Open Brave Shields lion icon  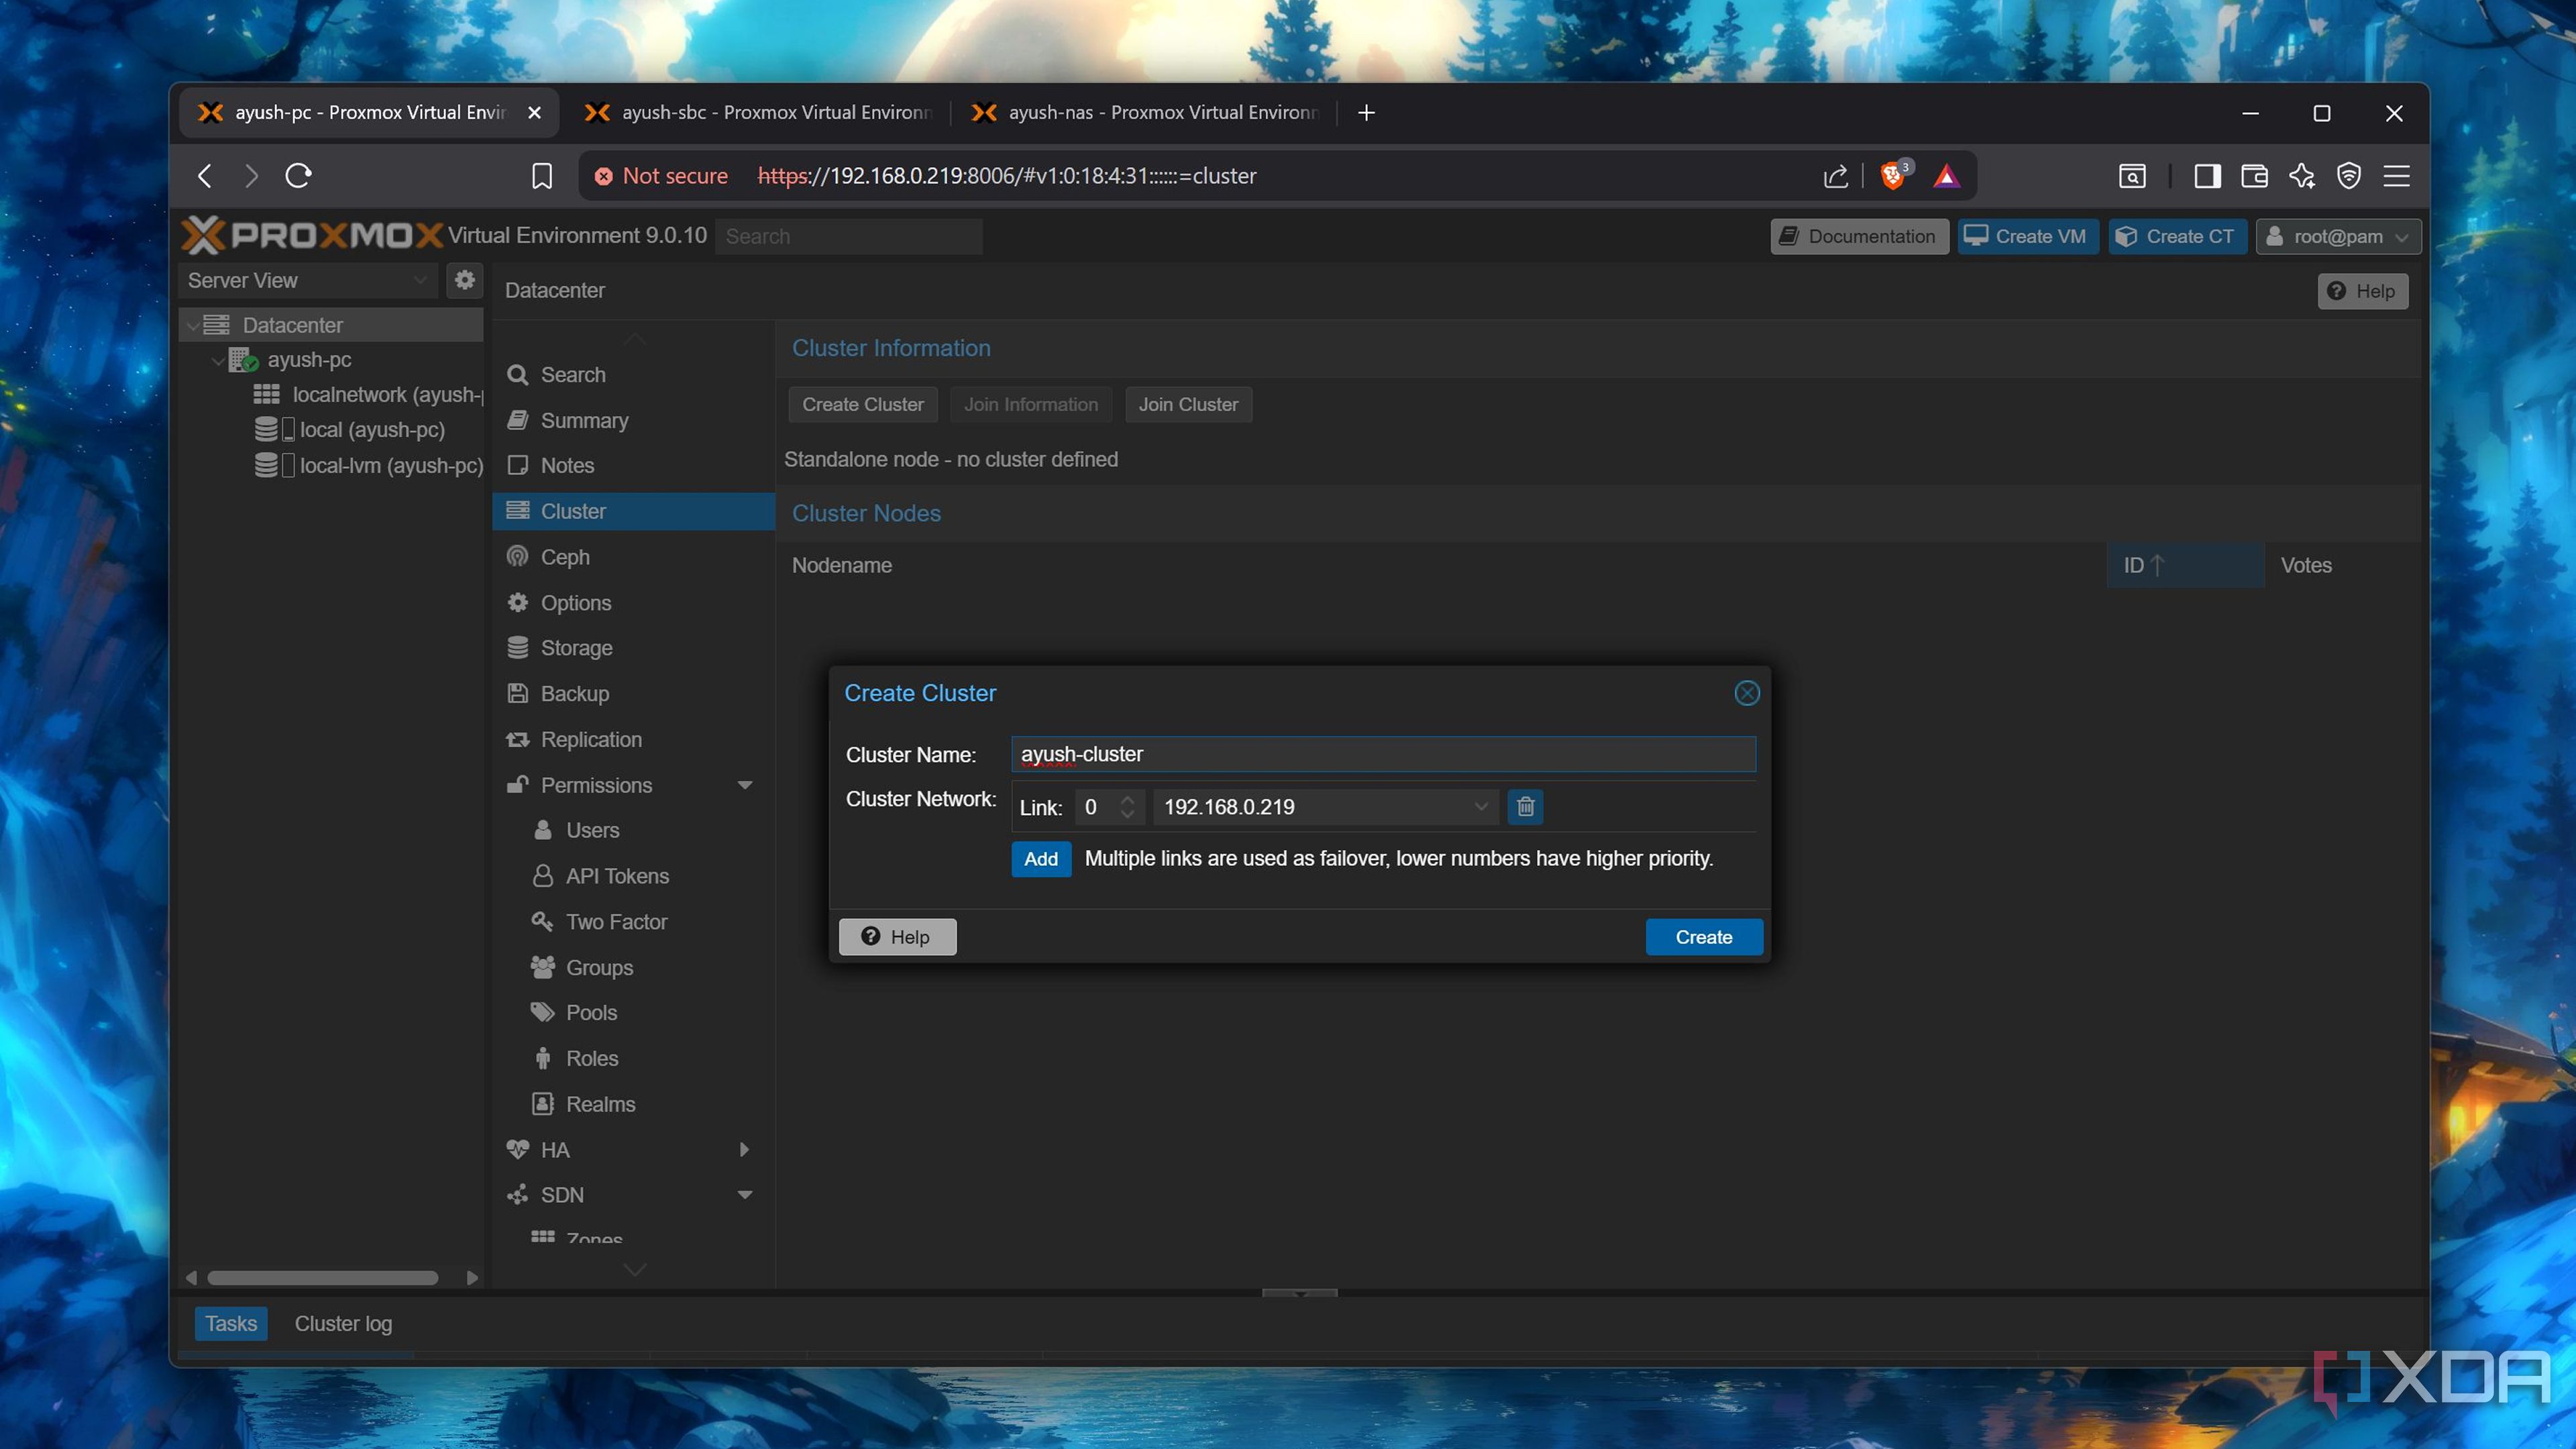click(x=1893, y=176)
